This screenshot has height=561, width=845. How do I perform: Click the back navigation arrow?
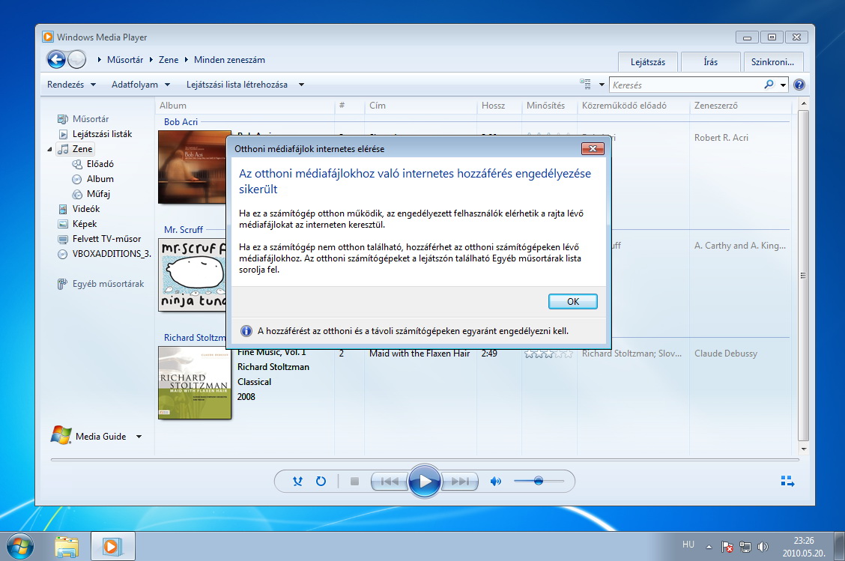56,60
